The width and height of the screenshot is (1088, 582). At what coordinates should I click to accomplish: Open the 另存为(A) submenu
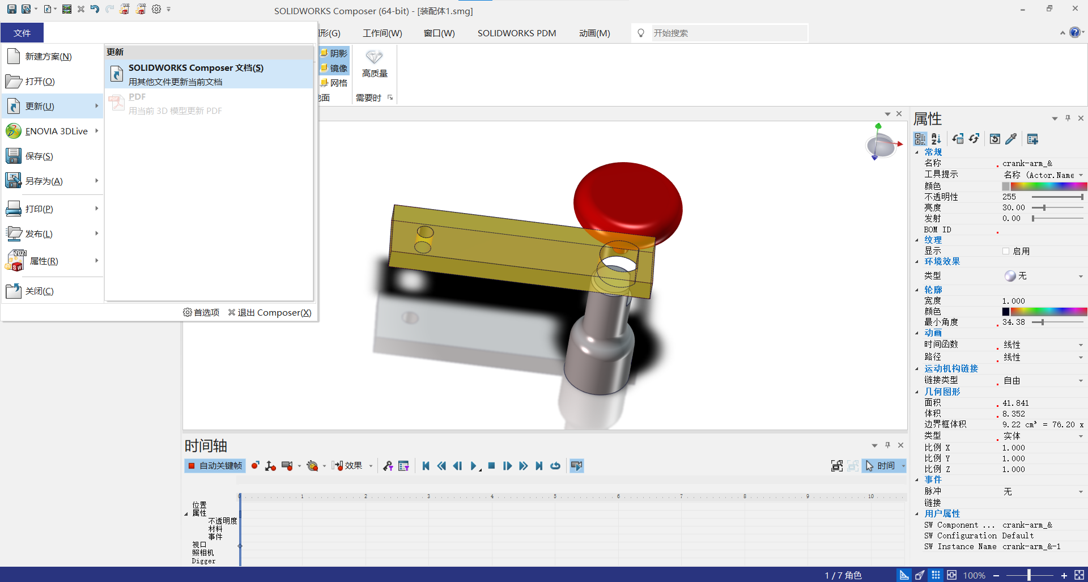coord(53,181)
